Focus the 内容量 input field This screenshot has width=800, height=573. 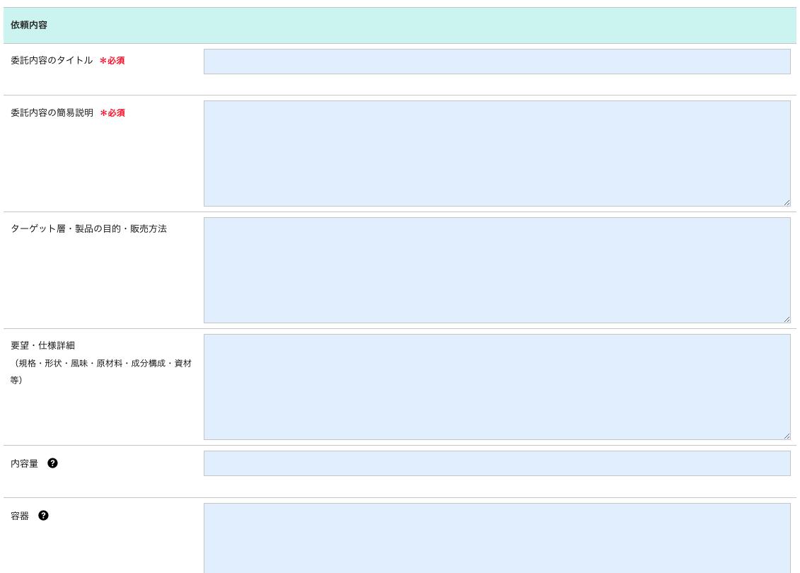coord(497,463)
